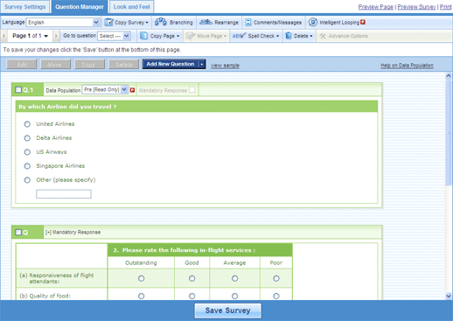This screenshot has width=453, height=321.
Task: Rate flight attendants responsiveness as Poor
Action: [276, 278]
